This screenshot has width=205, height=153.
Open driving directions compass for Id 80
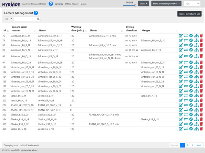(x=191, y=45)
